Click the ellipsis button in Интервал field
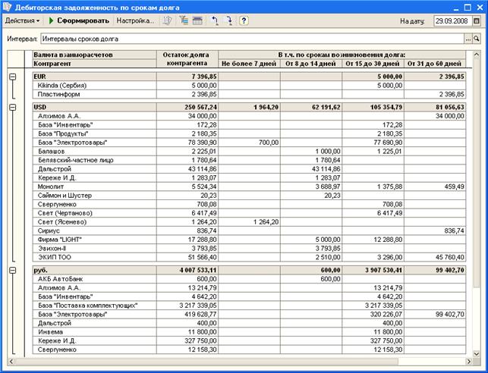 coord(468,37)
